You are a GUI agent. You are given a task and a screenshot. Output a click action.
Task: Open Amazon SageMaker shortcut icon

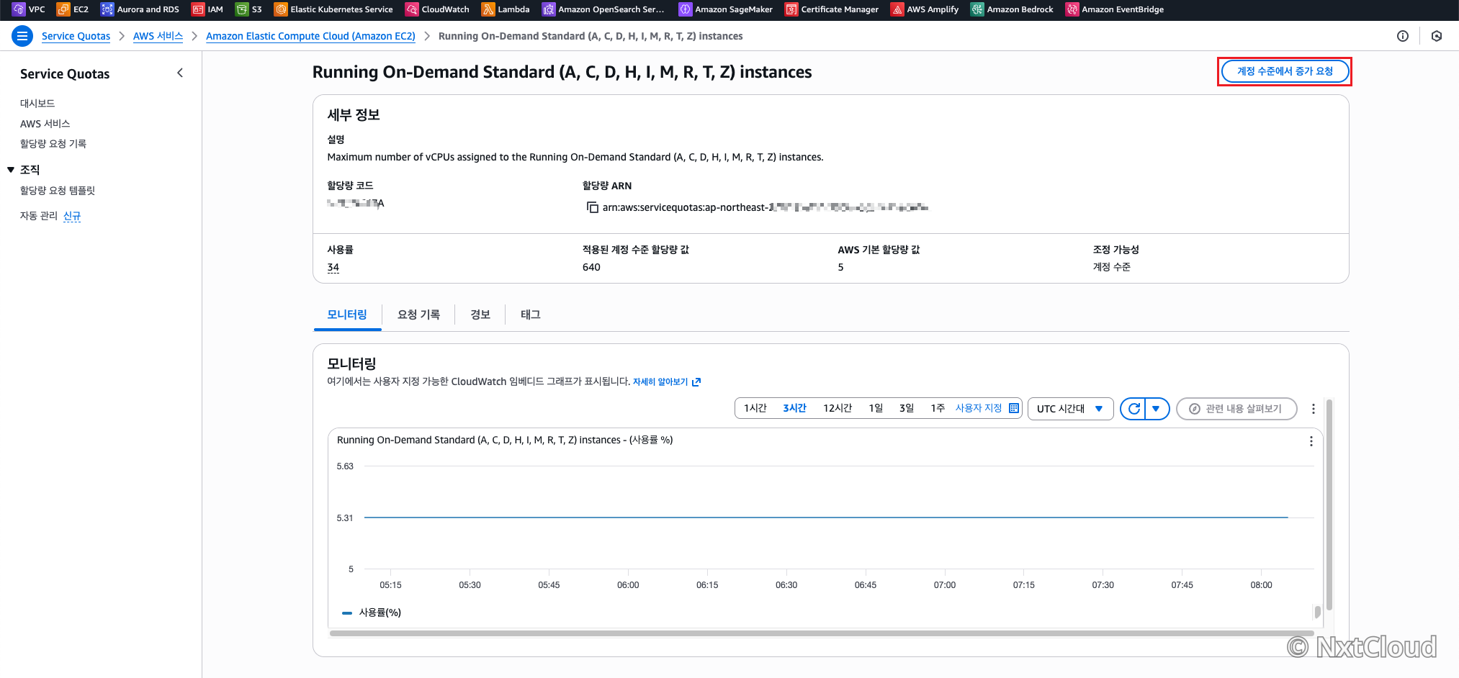coord(686,9)
